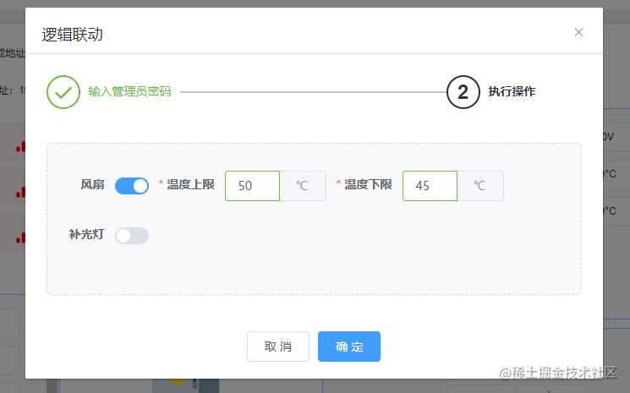This screenshot has width=630, height=393.
Task: Click the 逻辑联动 dialog title
Action: [73, 35]
